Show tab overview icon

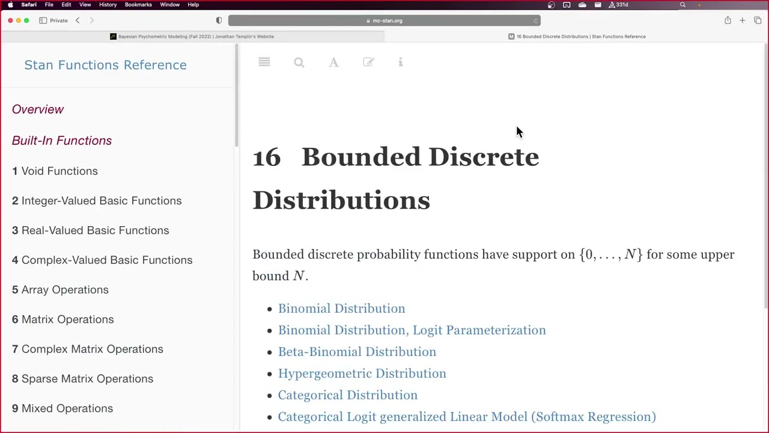[x=758, y=20]
